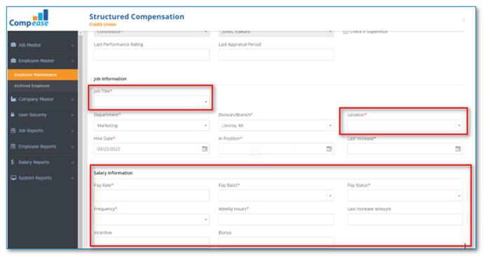Click the Salary Reports dollar icon
Image resolution: width=483 pixels, height=256 pixels.
click(13, 162)
